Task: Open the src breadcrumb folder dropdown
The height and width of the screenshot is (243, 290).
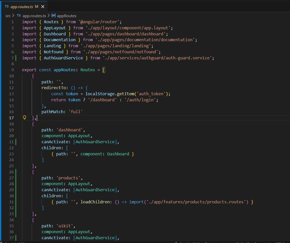Action: (8, 16)
